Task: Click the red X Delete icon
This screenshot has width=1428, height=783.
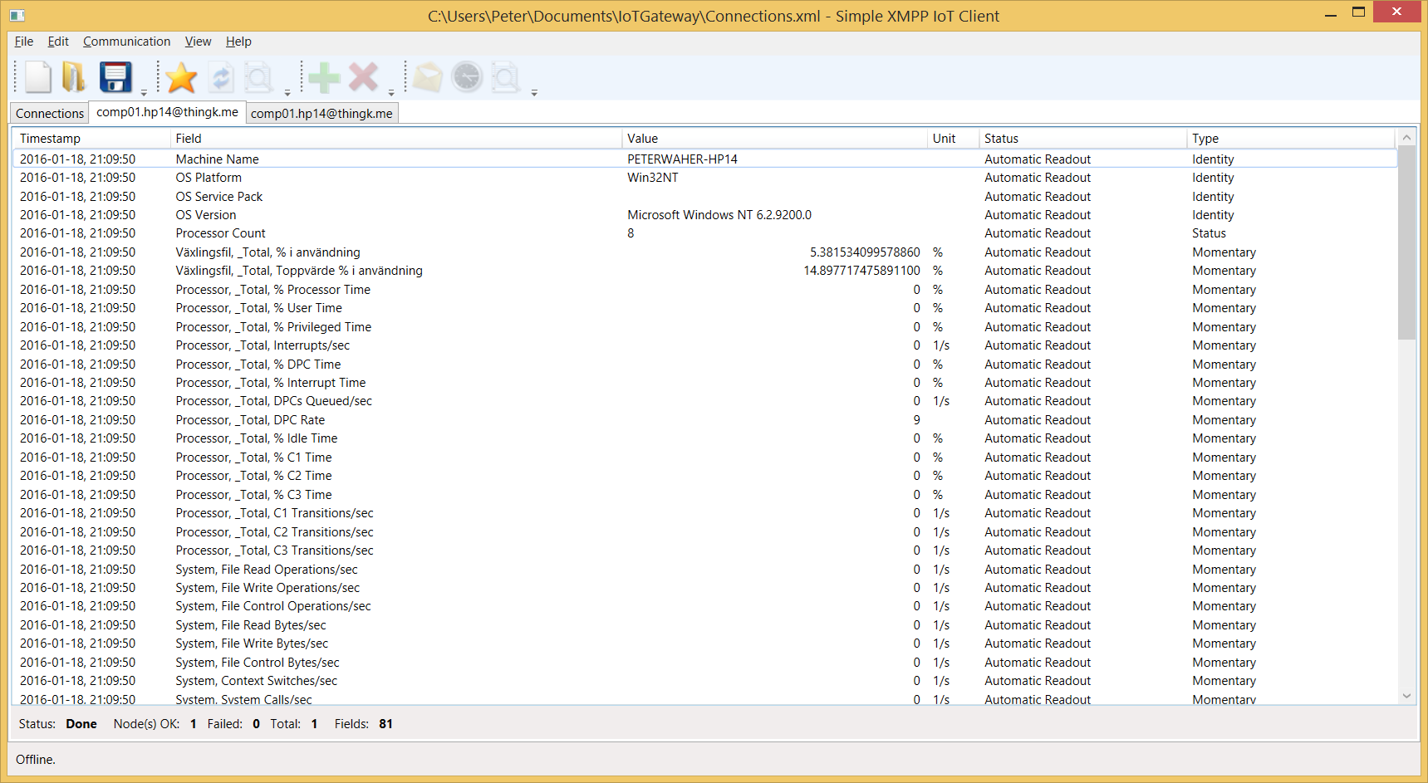Action: 363,77
